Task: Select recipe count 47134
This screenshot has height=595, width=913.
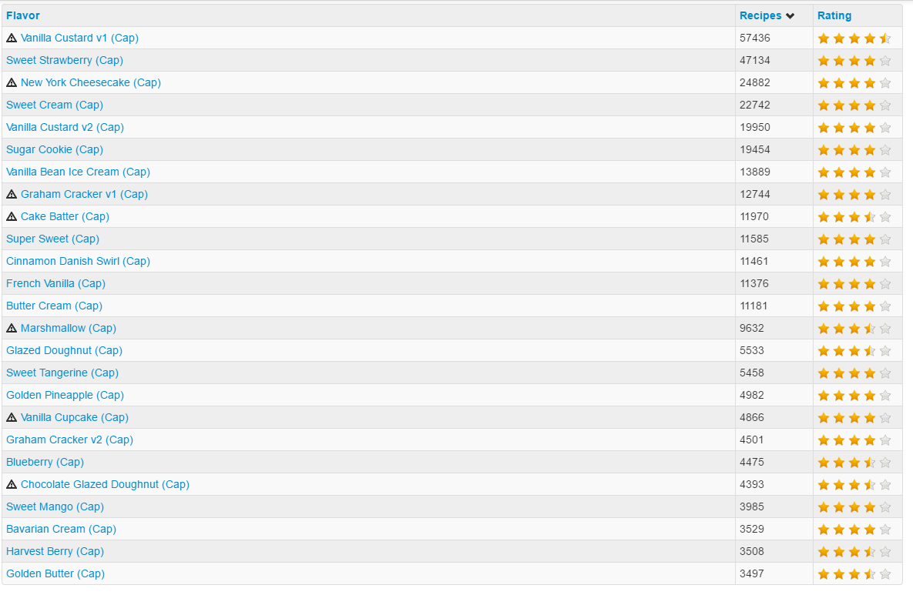Action: coord(754,60)
